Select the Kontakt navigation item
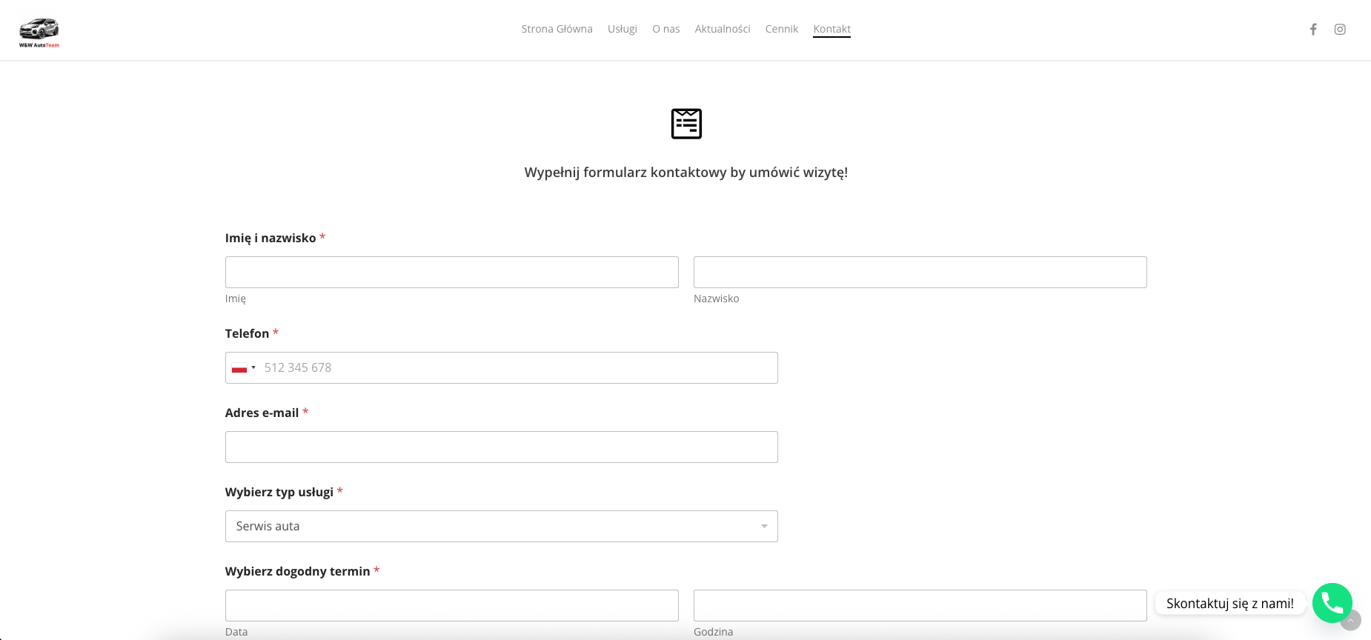Viewport: 1371px width, 640px height. (x=831, y=29)
